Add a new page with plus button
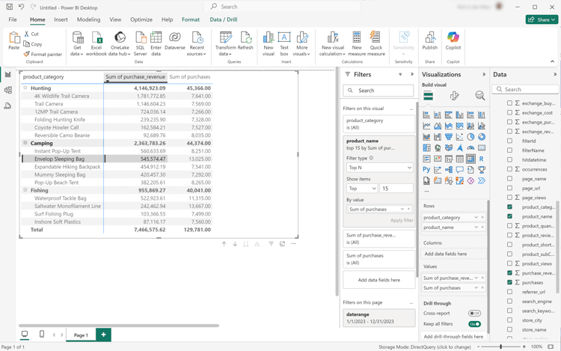The height and width of the screenshot is (351, 561). 103,335
